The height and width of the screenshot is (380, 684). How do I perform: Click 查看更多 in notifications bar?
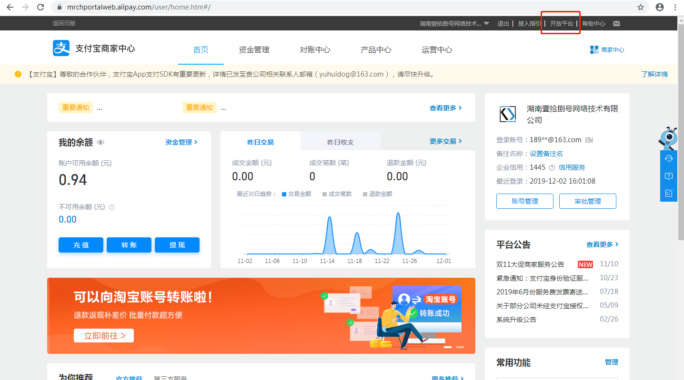click(446, 108)
